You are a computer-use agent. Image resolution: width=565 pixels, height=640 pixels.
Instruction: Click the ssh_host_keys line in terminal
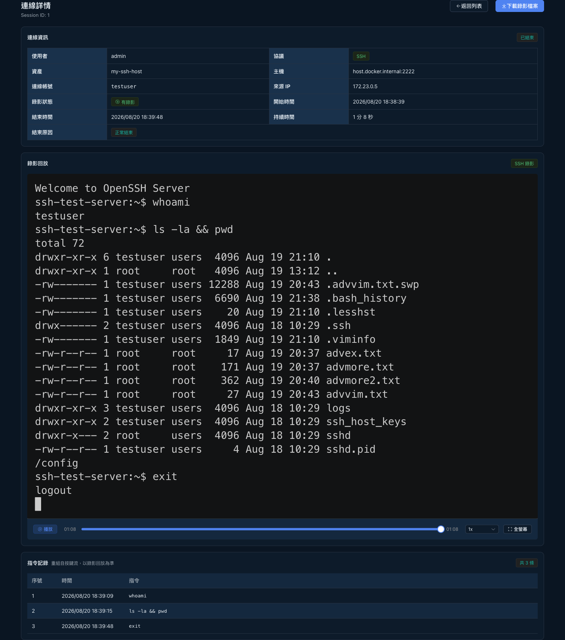click(220, 422)
